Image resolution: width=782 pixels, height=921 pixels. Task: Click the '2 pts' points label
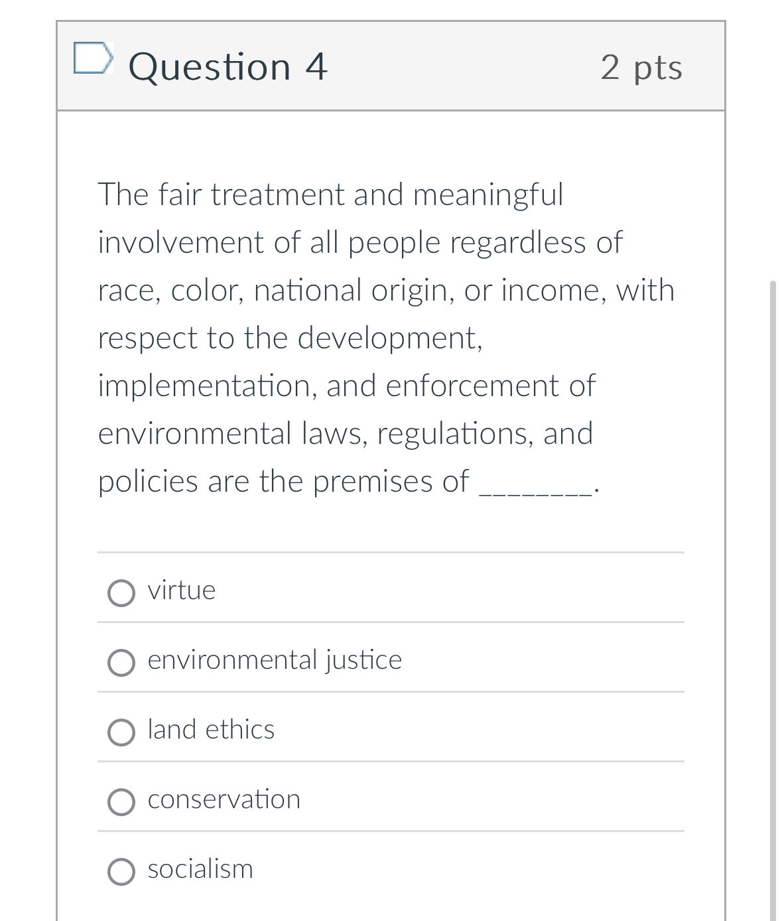641,67
